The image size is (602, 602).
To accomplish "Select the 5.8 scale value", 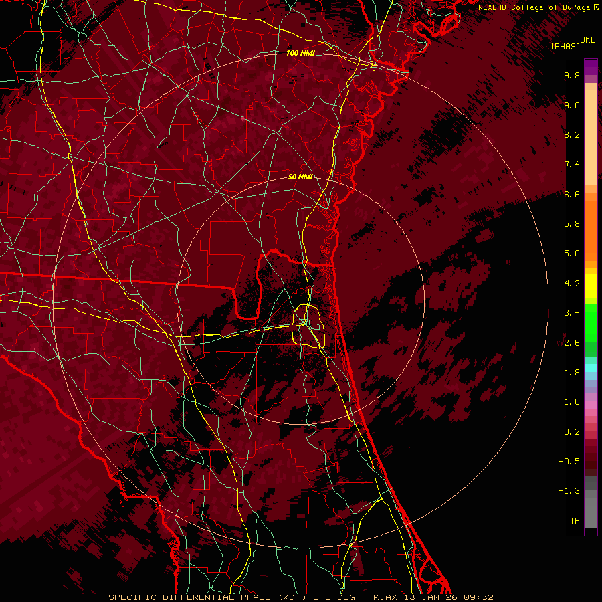I will coord(572,224).
